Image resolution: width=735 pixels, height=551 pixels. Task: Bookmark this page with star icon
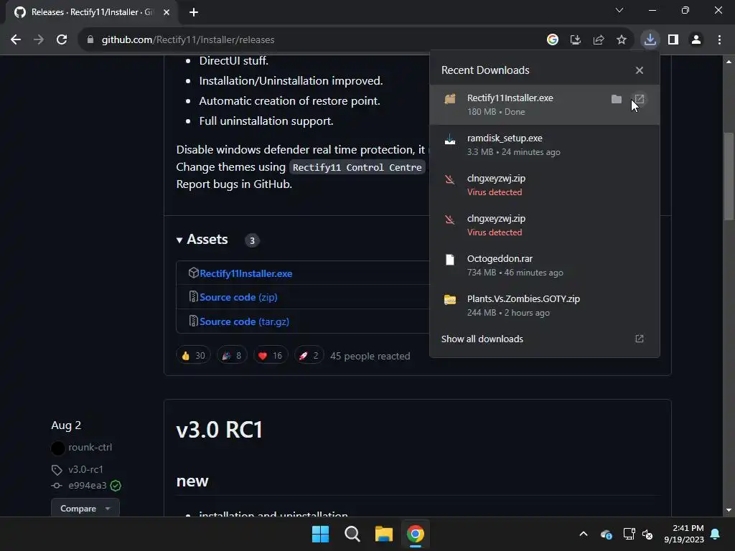(622, 40)
